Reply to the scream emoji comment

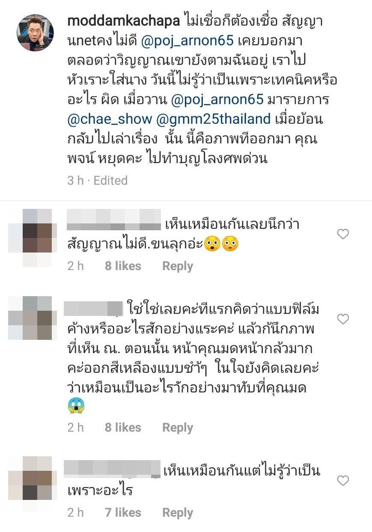(178, 428)
